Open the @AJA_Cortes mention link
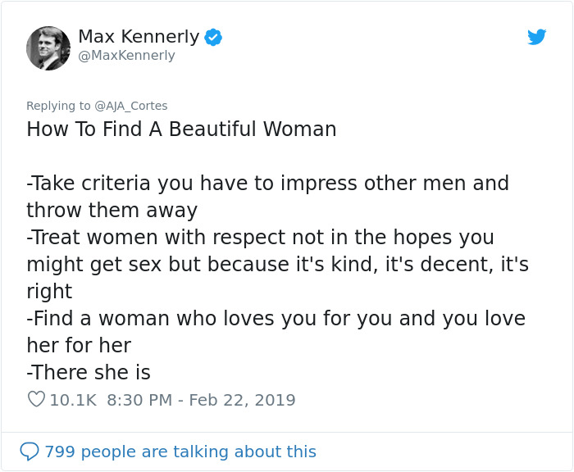Image resolution: width=574 pixels, height=472 pixels. 131,106
